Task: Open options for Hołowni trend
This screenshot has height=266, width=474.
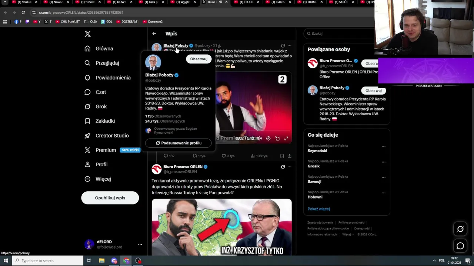Action: pyautogui.click(x=384, y=193)
